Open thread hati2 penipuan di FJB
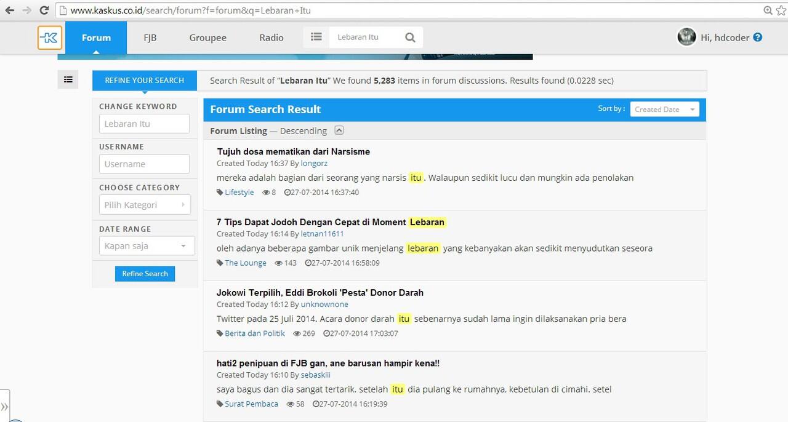The height and width of the screenshot is (422, 788). pyautogui.click(x=328, y=364)
